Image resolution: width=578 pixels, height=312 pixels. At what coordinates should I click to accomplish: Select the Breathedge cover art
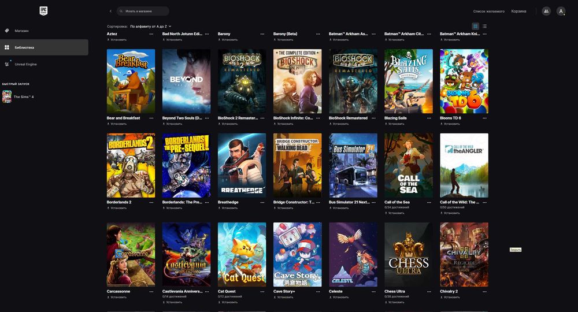(x=242, y=165)
